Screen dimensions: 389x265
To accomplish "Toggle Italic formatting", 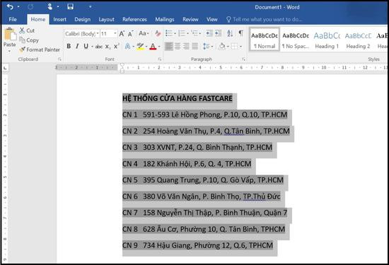I will click(x=77, y=46).
